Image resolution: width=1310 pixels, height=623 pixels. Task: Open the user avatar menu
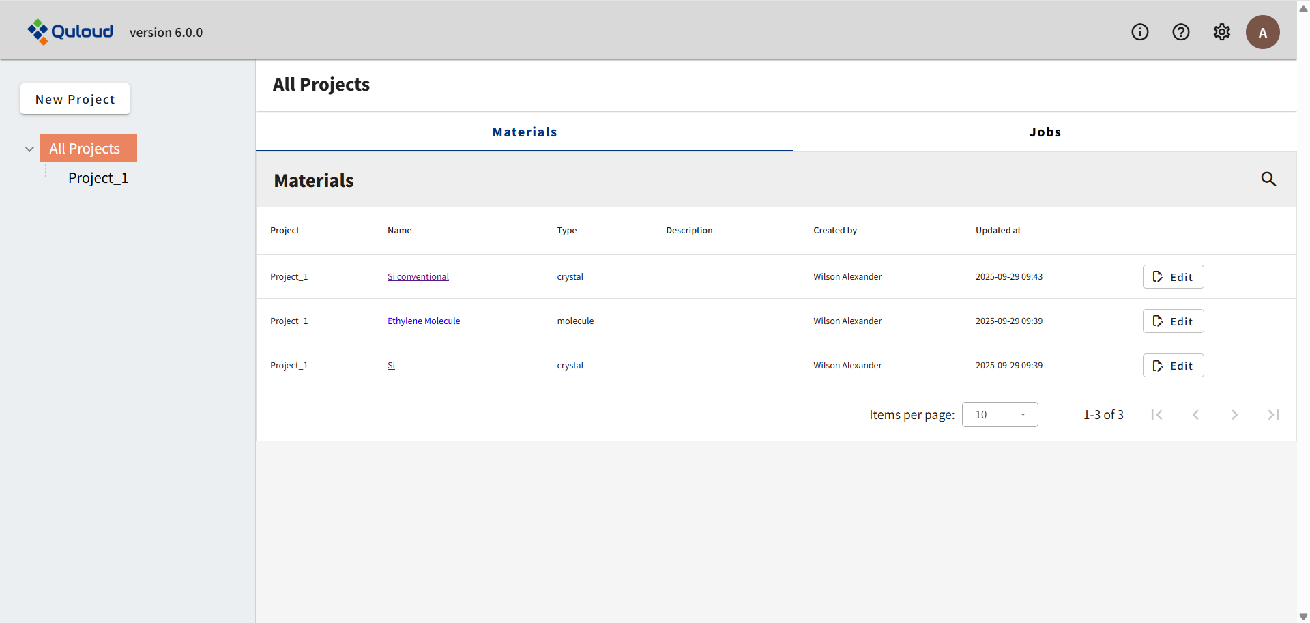pos(1262,32)
